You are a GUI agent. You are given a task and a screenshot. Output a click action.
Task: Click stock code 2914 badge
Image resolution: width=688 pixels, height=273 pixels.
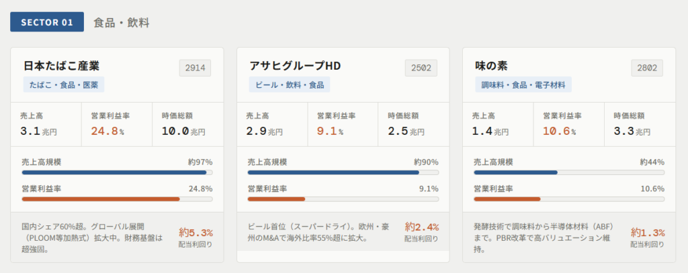click(x=195, y=68)
